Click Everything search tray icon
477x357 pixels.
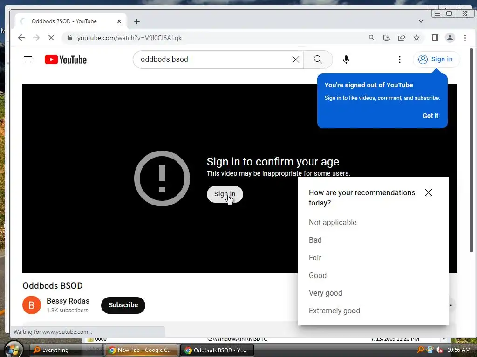[x=421, y=350]
